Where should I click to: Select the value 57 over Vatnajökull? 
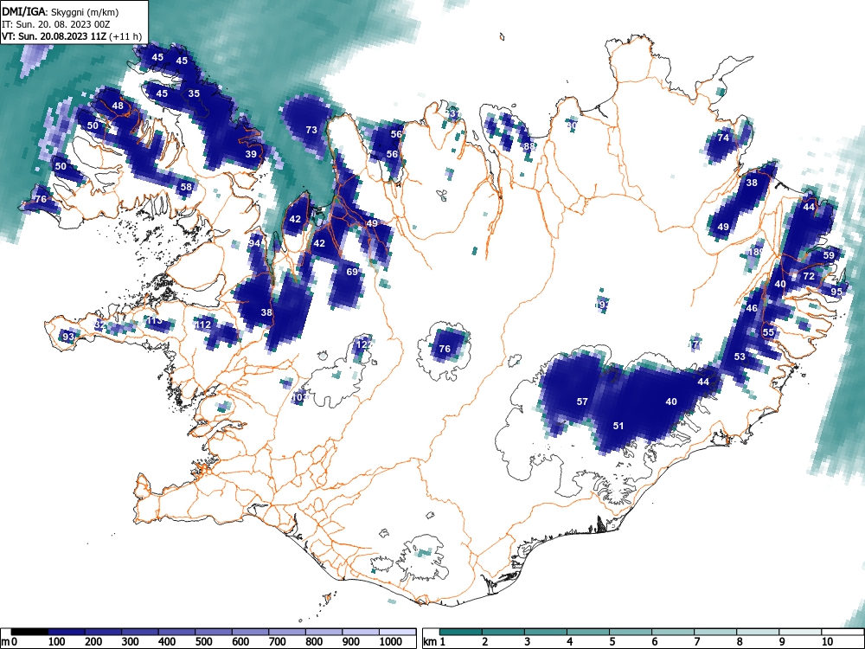(582, 402)
